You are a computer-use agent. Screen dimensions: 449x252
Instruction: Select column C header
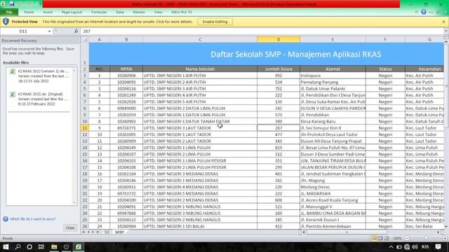[x=200, y=39]
